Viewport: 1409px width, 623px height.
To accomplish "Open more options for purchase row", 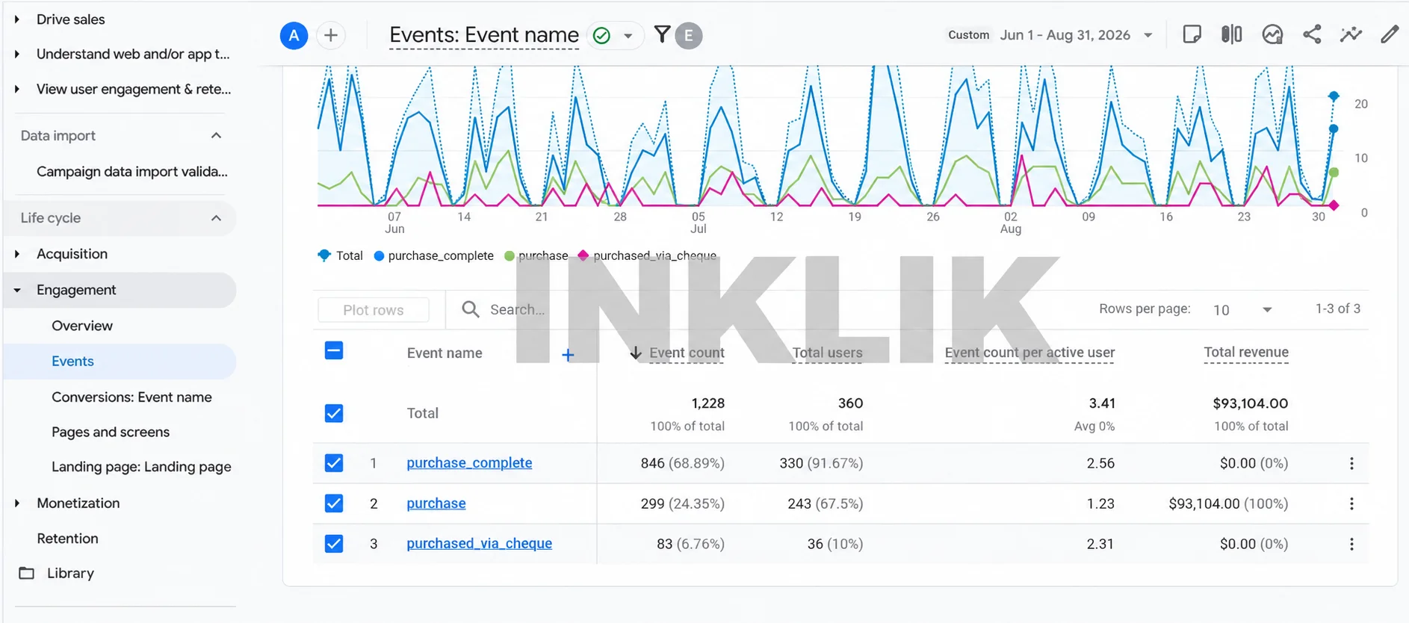I will click(1351, 503).
